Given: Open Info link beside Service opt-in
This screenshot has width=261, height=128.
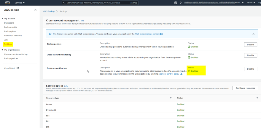Looking at the screenshot, I should click(66, 86).
